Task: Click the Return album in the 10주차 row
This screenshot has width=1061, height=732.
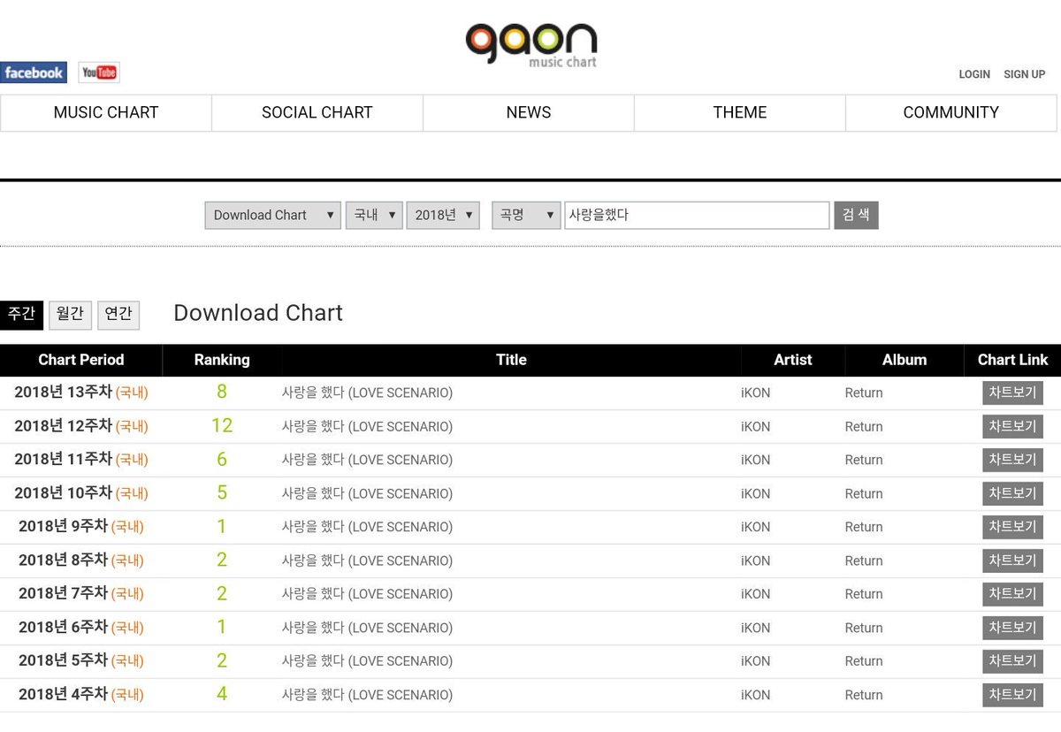Action: click(864, 493)
